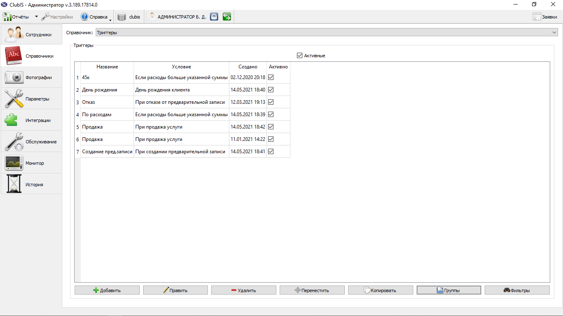Open the Монитор screen icon

[x=14, y=163]
